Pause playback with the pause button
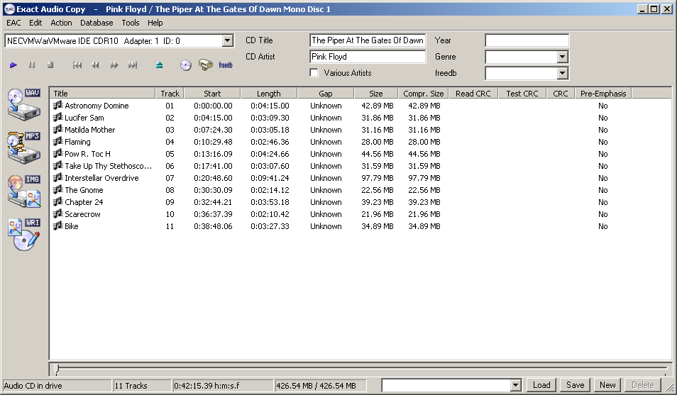The width and height of the screenshot is (677, 395). 32,65
